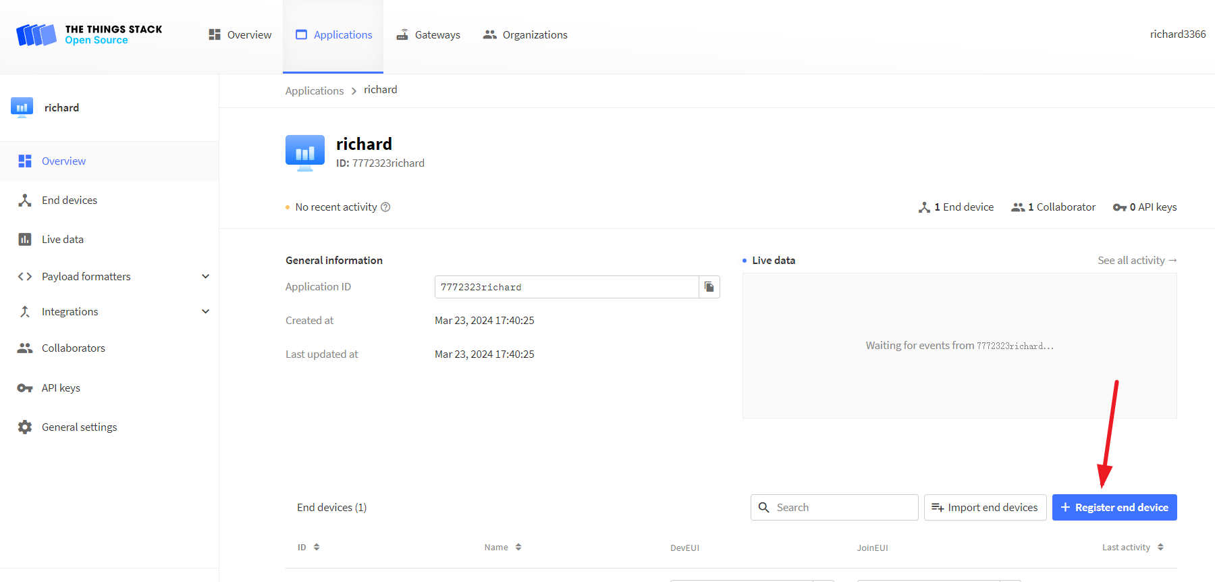Click The Things Stack logo
Viewport: 1215px width, 582px height.
point(89,34)
